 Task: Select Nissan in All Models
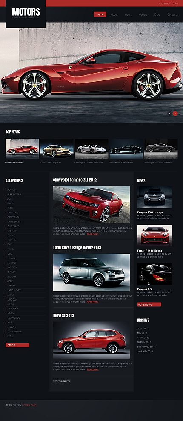(x=11, y=327)
